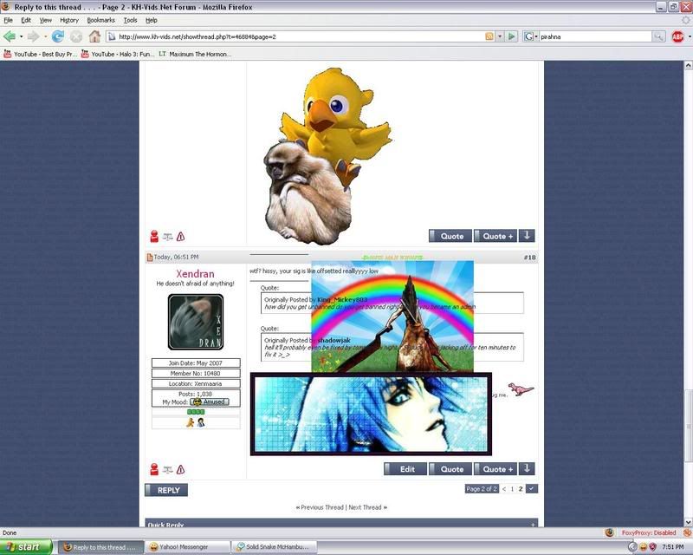
Task: Click the down-arrow button on chocobo post
Action: pyautogui.click(x=527, y=236)
